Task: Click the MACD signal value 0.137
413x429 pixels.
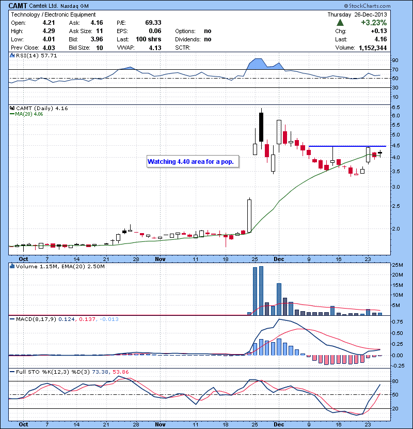Action: [x=87, y=319]
